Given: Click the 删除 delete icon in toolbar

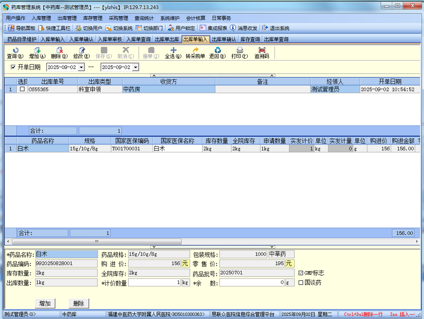Looking at the screenshot, I should [x=59, y=50].
